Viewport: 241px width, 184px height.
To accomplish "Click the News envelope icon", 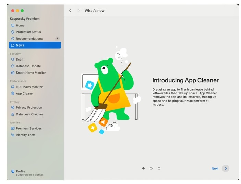I will point(13,45).
